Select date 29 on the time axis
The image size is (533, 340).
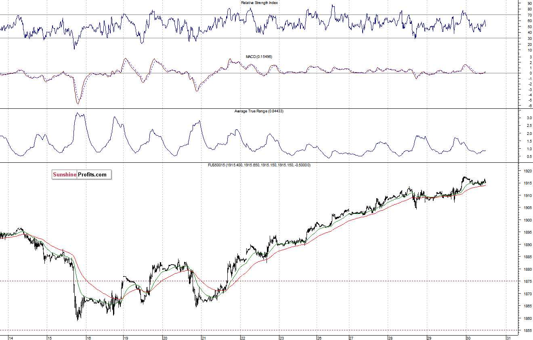[x=430, y=338]
